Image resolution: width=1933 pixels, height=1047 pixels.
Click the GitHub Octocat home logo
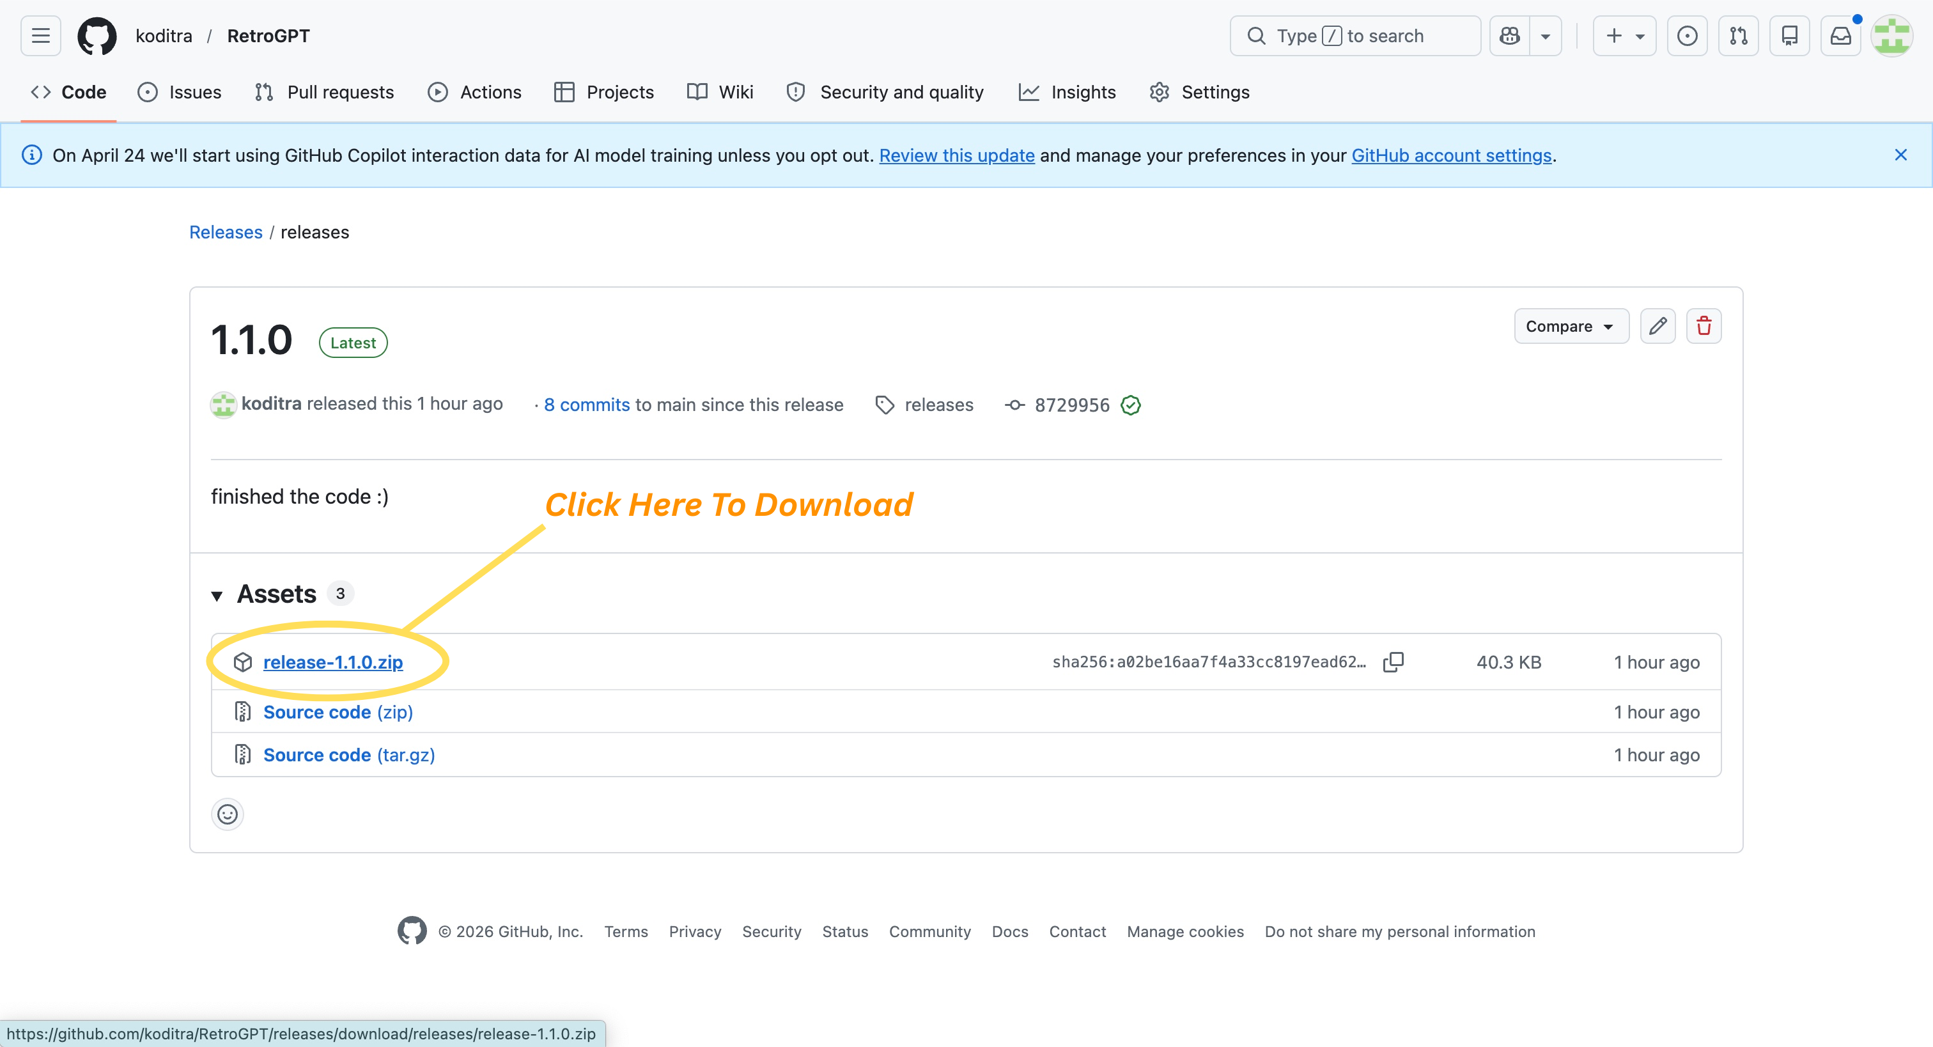pos(97,36)
